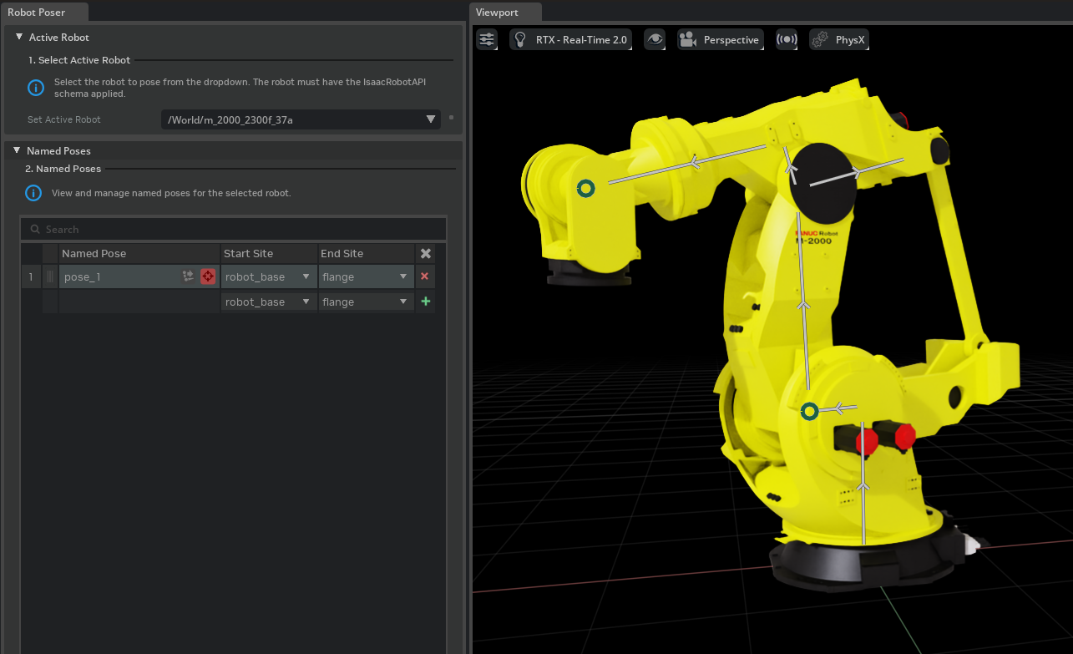Viewport: 1073px width, 654px height.
Task: Switch to the Robot Poser tab
Action: point(37,13)
